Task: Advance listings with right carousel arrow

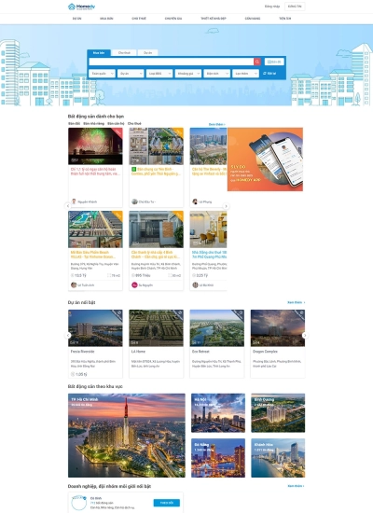Action: pyautogui.click(x=226, y=206)
